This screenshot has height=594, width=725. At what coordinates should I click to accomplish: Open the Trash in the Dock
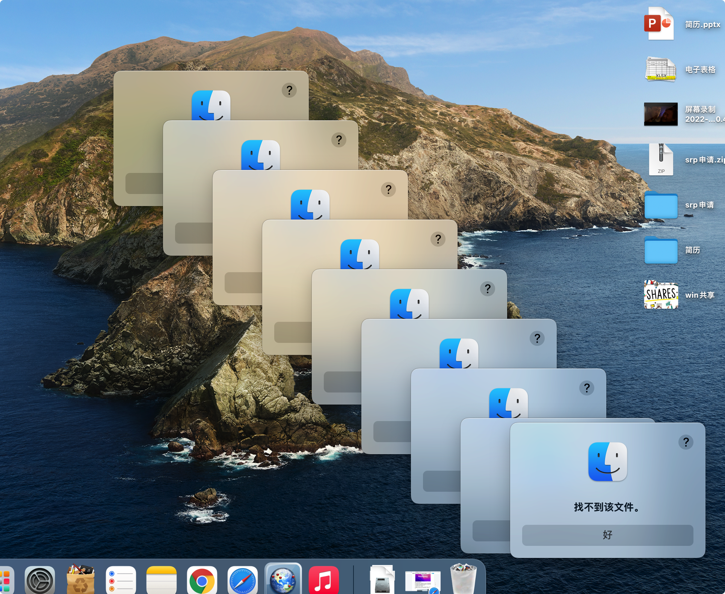pos(463,579)
